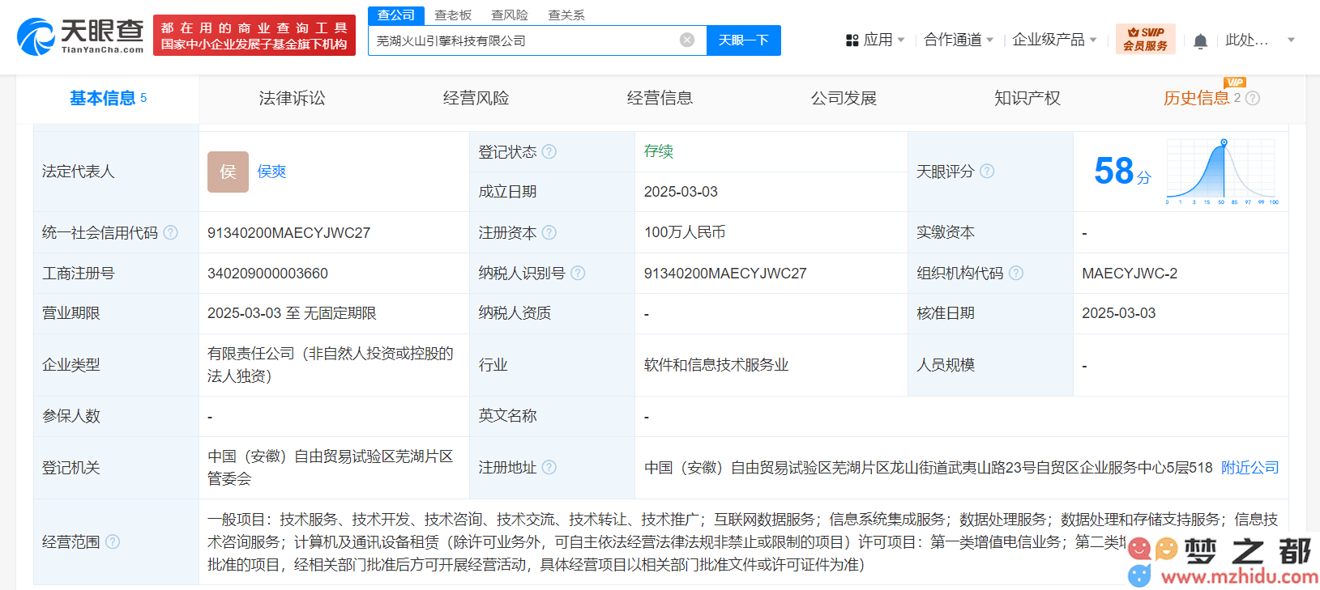
Task: Select the 基本信息 tab
Action: pos(108,98)
